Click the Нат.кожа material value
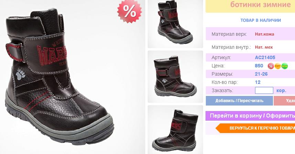This screenshot has height=154, width=295. pos(264,34)
